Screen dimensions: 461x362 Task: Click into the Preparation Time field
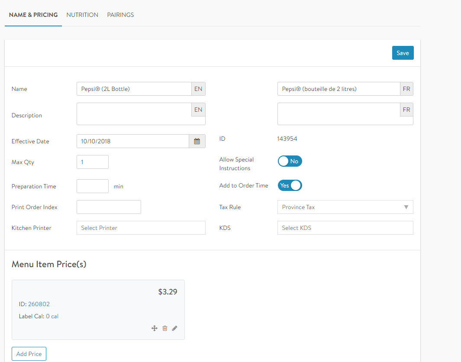(x=92, y=186)
